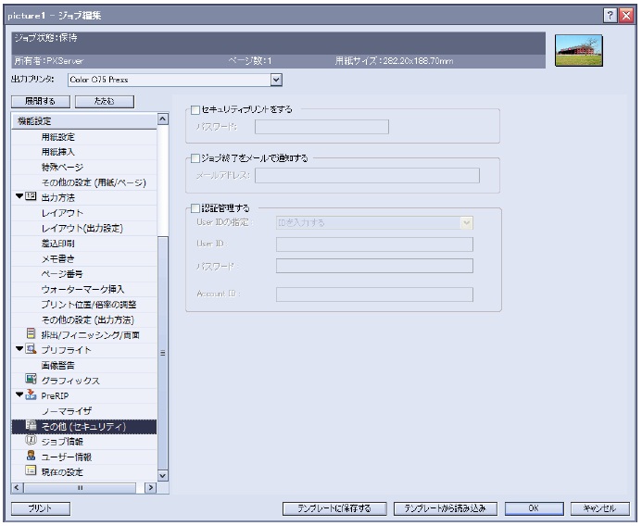
Task: Click the プリフライト category icon
Action: coord(32,350)
